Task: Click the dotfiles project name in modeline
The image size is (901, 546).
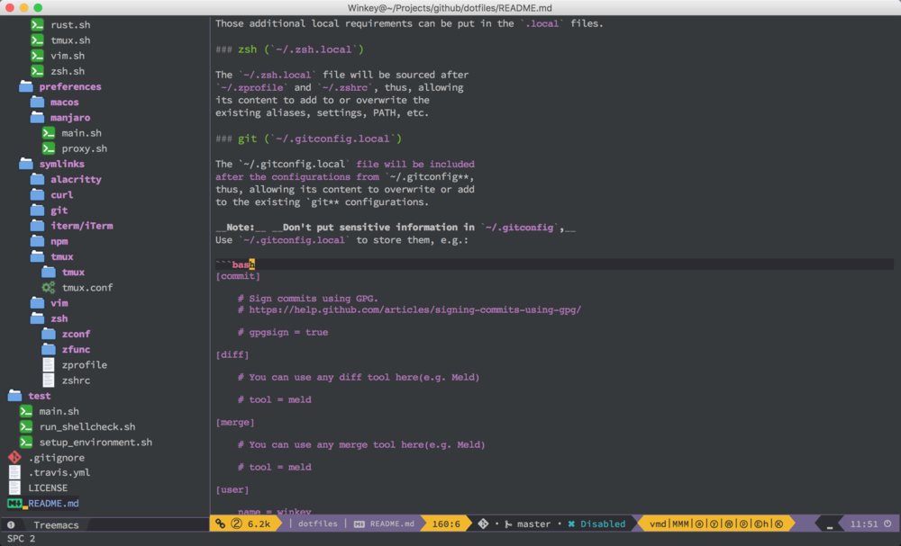Action: coord(317,524)
